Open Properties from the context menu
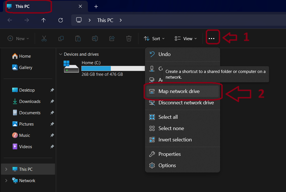The height and width of the screenshot is (192, 286). pyautogui.click(x=169, y=154)
